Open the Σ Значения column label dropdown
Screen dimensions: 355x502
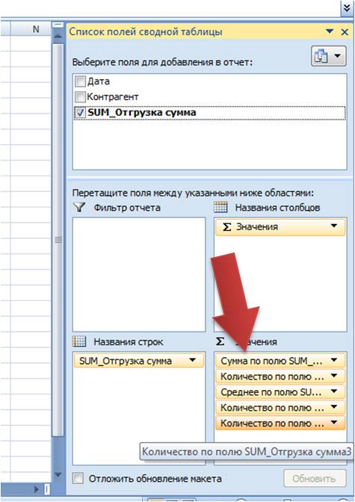point(334,226)
